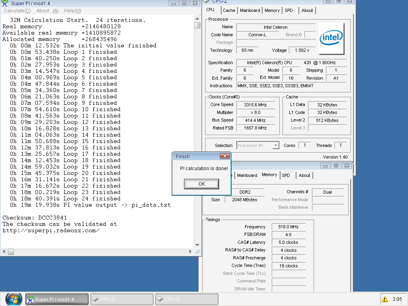This screenshot has height=306, width=408.
Task: Close the Super PI window
Action: click(195, 3)
